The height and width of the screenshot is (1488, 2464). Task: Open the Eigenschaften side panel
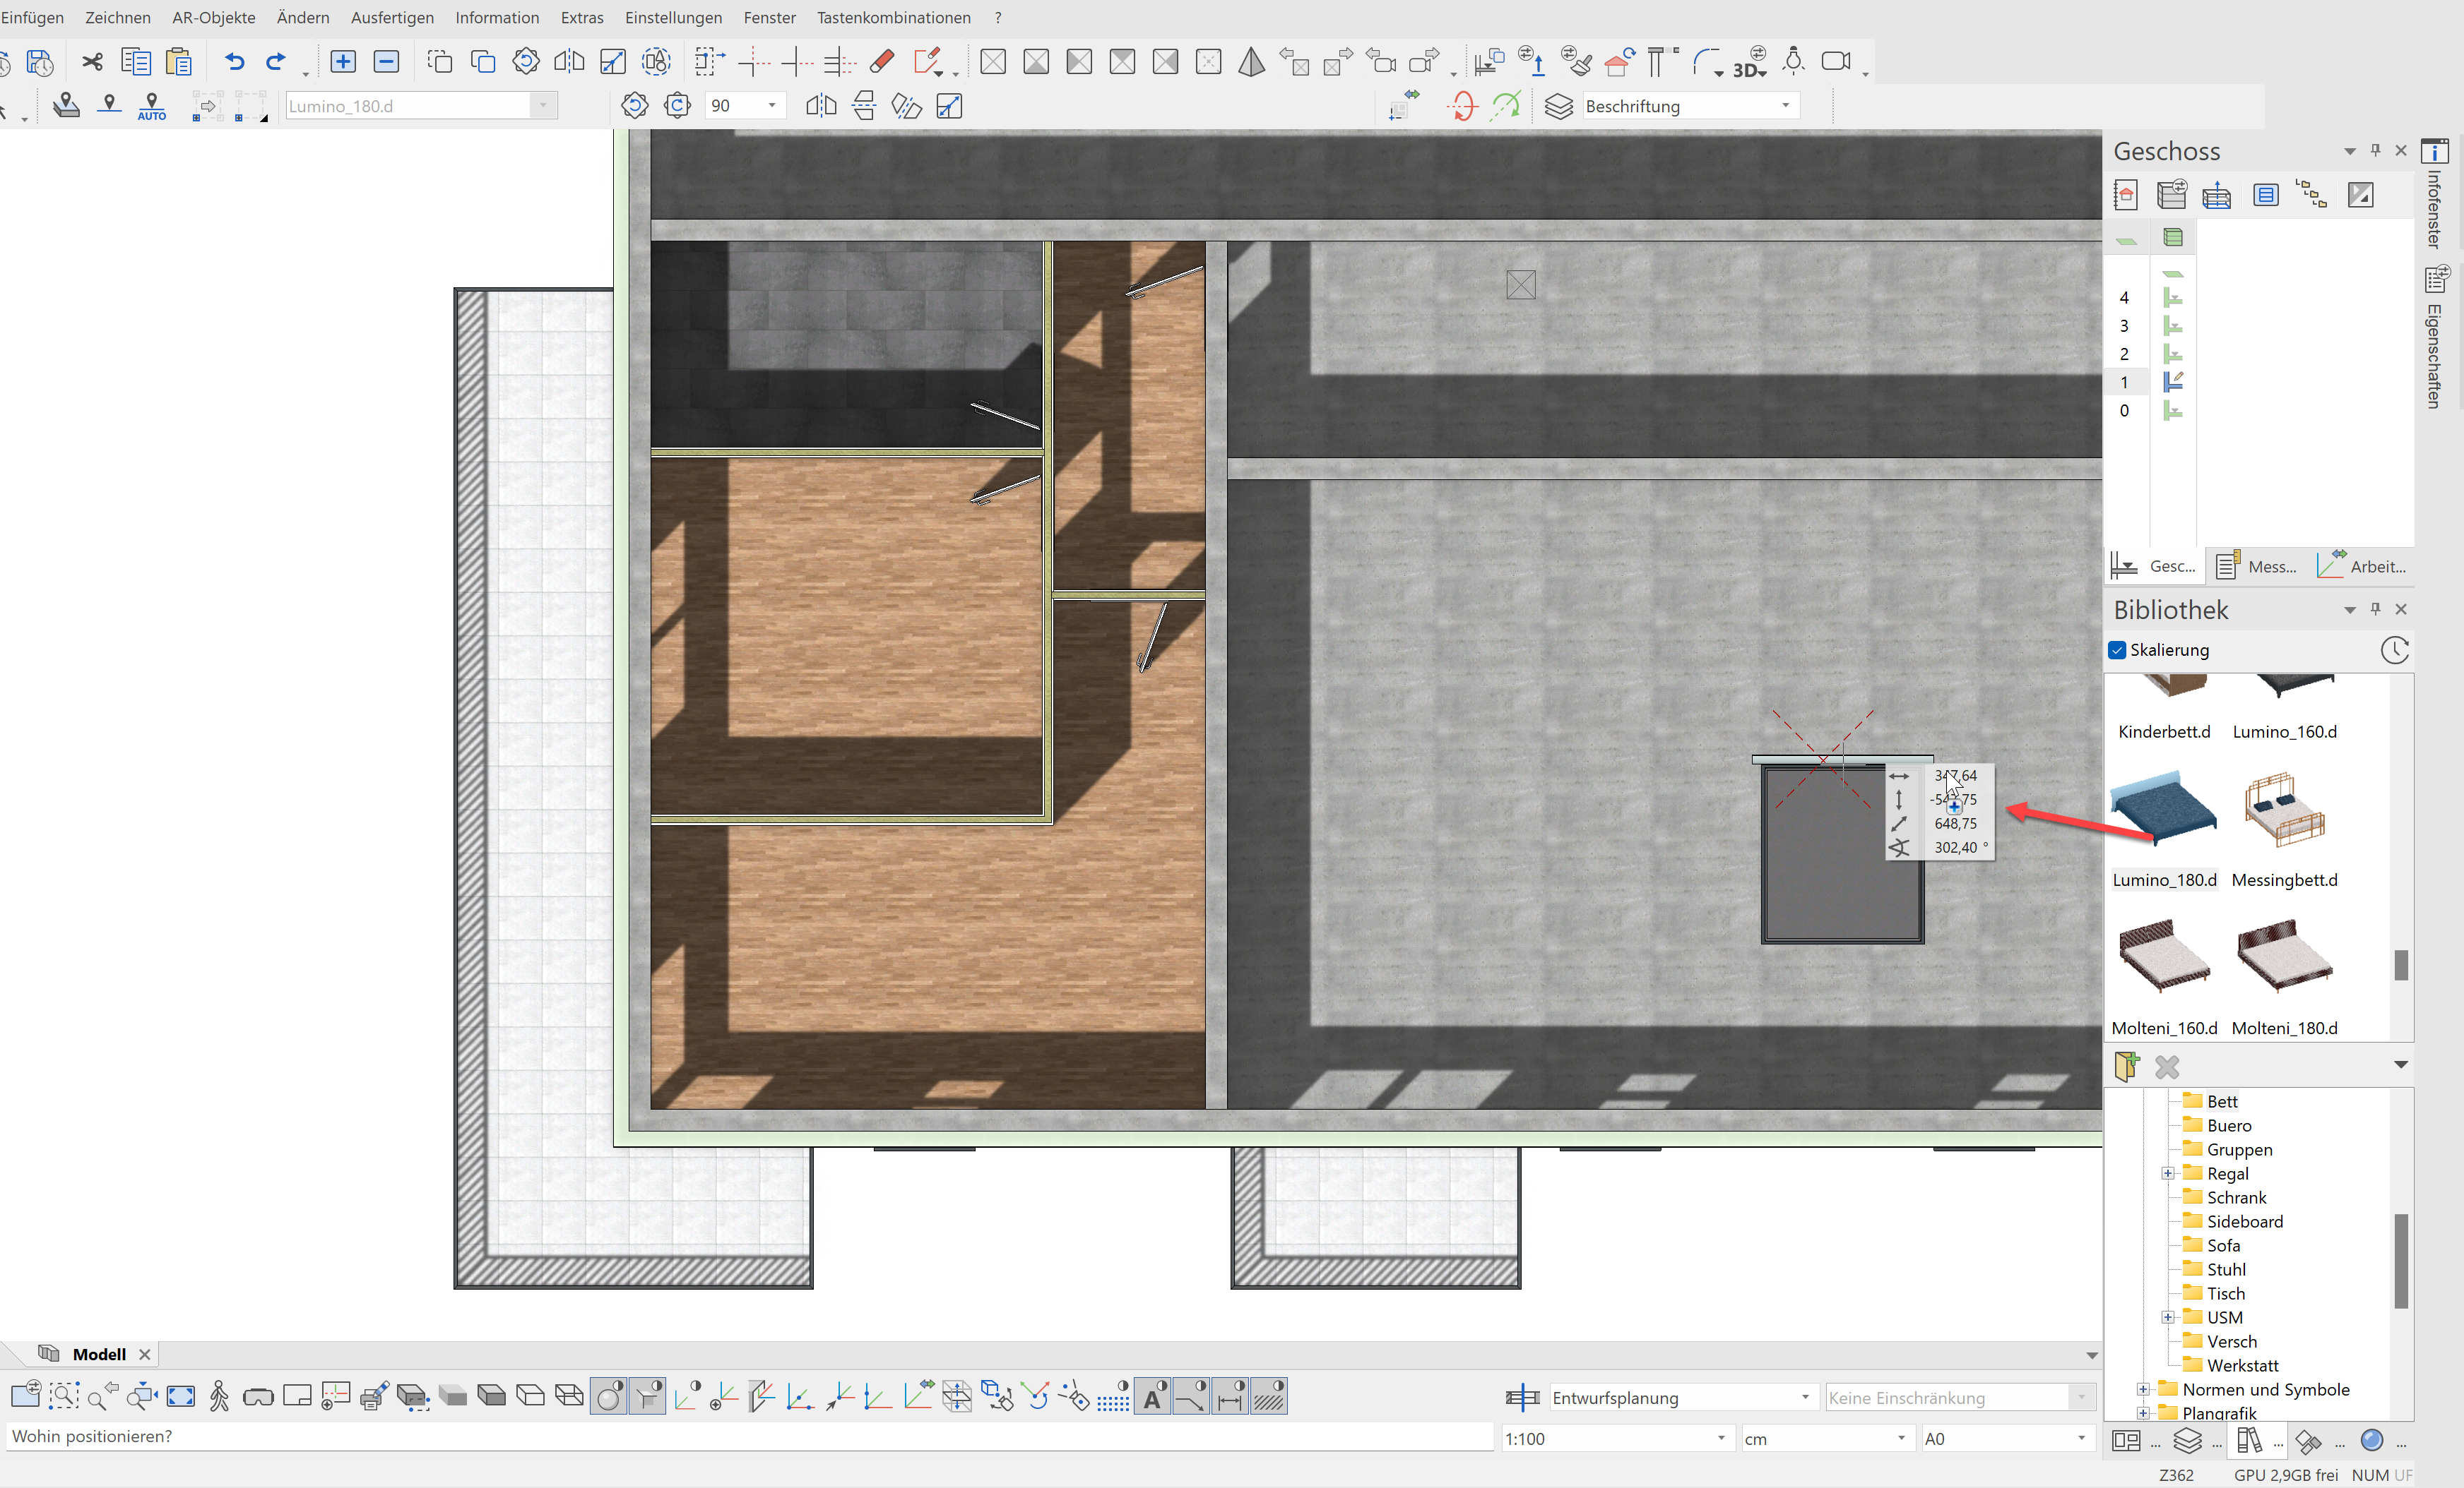click(2435, 338)
